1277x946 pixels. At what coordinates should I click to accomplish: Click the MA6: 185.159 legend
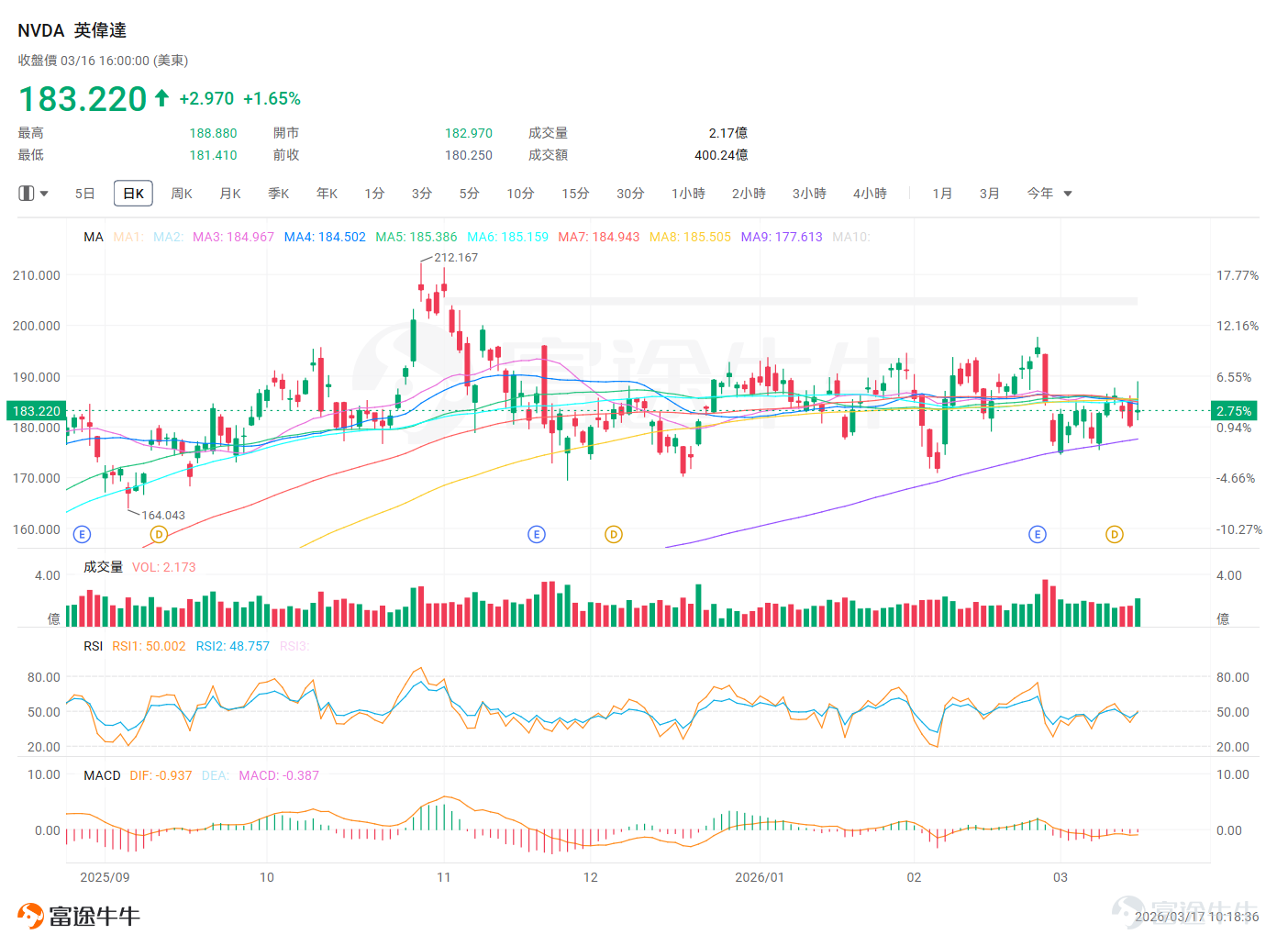tap(508, 237)
